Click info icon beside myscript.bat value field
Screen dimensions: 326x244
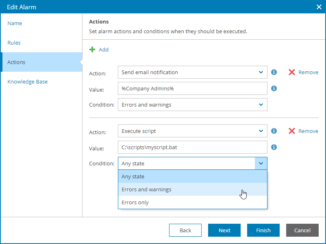tap(274, 147)
